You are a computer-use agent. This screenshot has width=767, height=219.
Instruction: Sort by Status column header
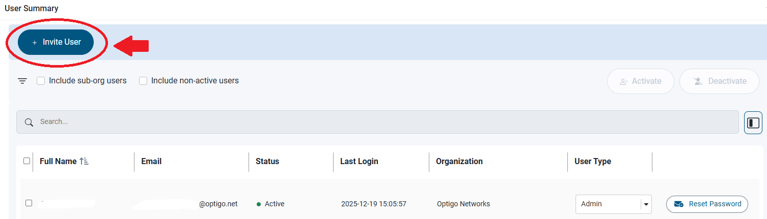pos(267,161)
